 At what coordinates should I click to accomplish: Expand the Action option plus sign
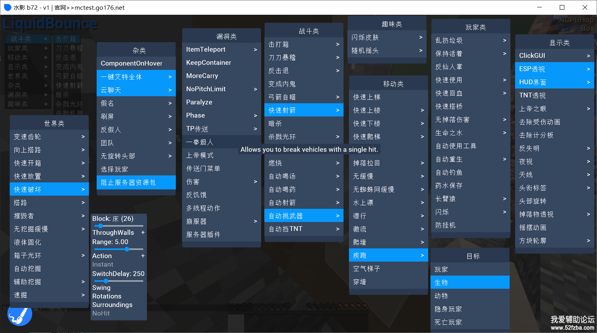click(x=143, y=256)
